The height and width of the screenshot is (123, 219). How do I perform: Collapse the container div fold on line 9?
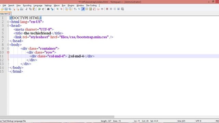coord(8,49)
